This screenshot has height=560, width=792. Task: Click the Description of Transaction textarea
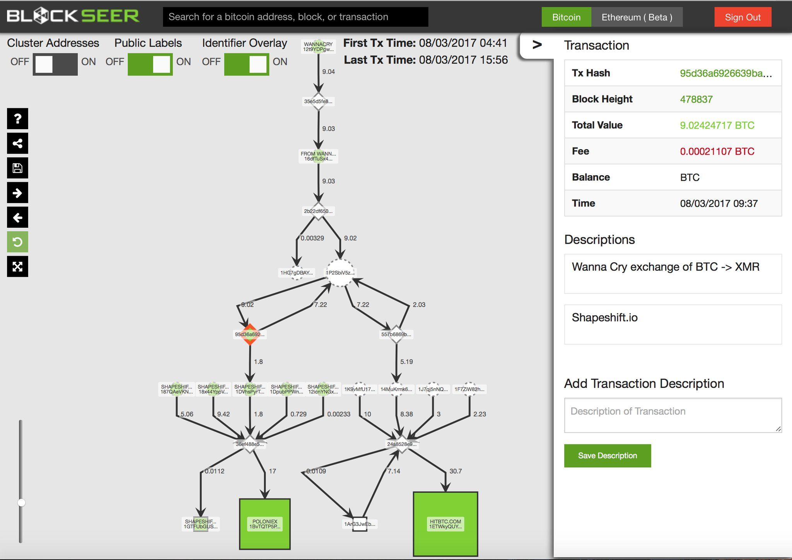tap(673, 415)
